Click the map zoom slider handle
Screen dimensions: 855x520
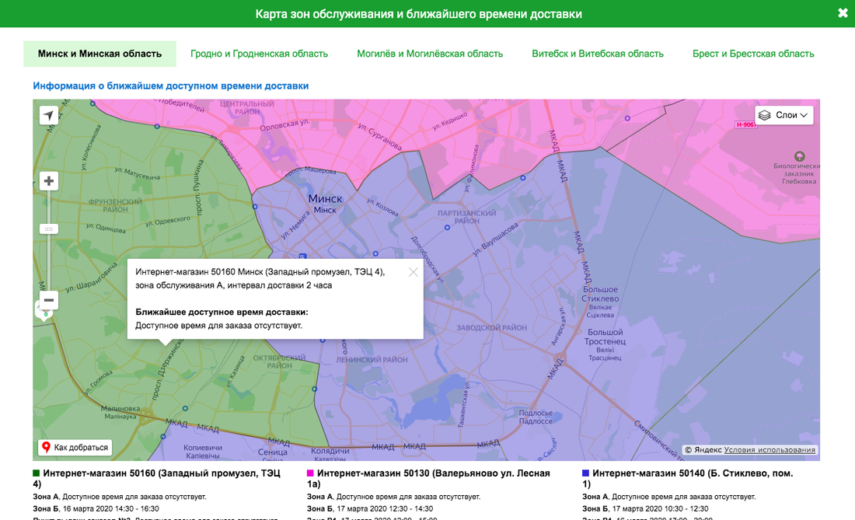[49, 229]
